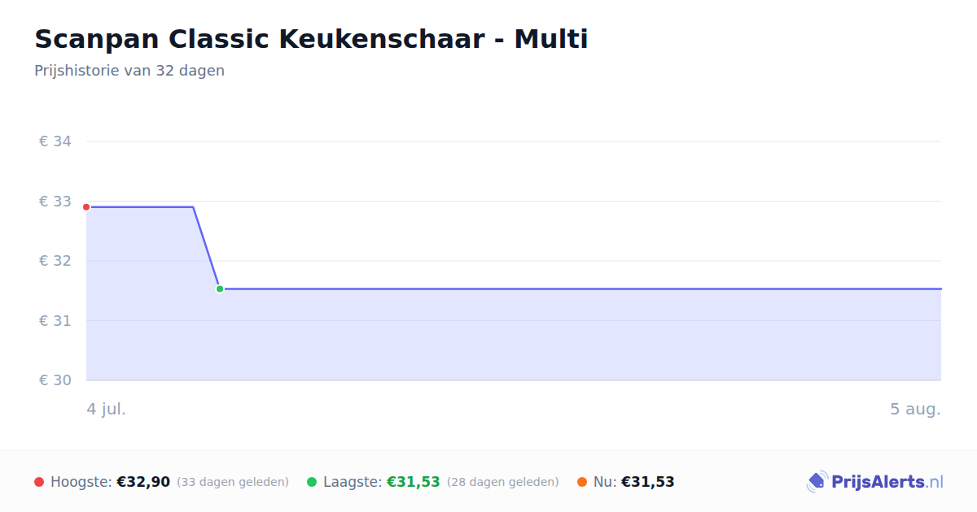This screenshot has width=977, height=512.
Task: Click the title Scanpan Classic Keukenschaar - Multi
Action: [311, 39]
